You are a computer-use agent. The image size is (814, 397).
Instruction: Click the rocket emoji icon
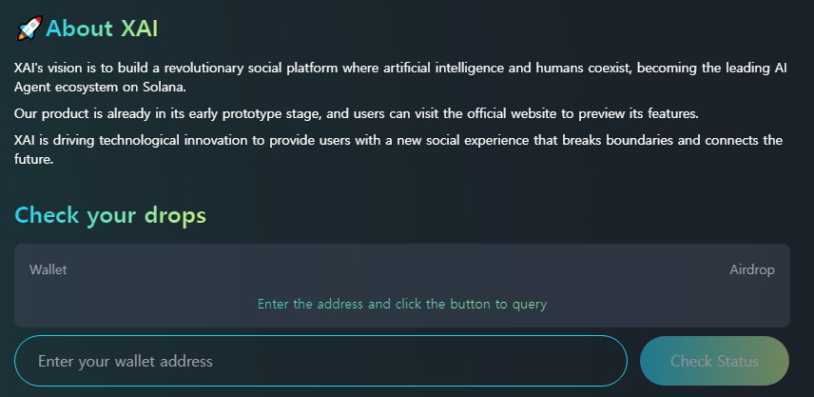29,29
